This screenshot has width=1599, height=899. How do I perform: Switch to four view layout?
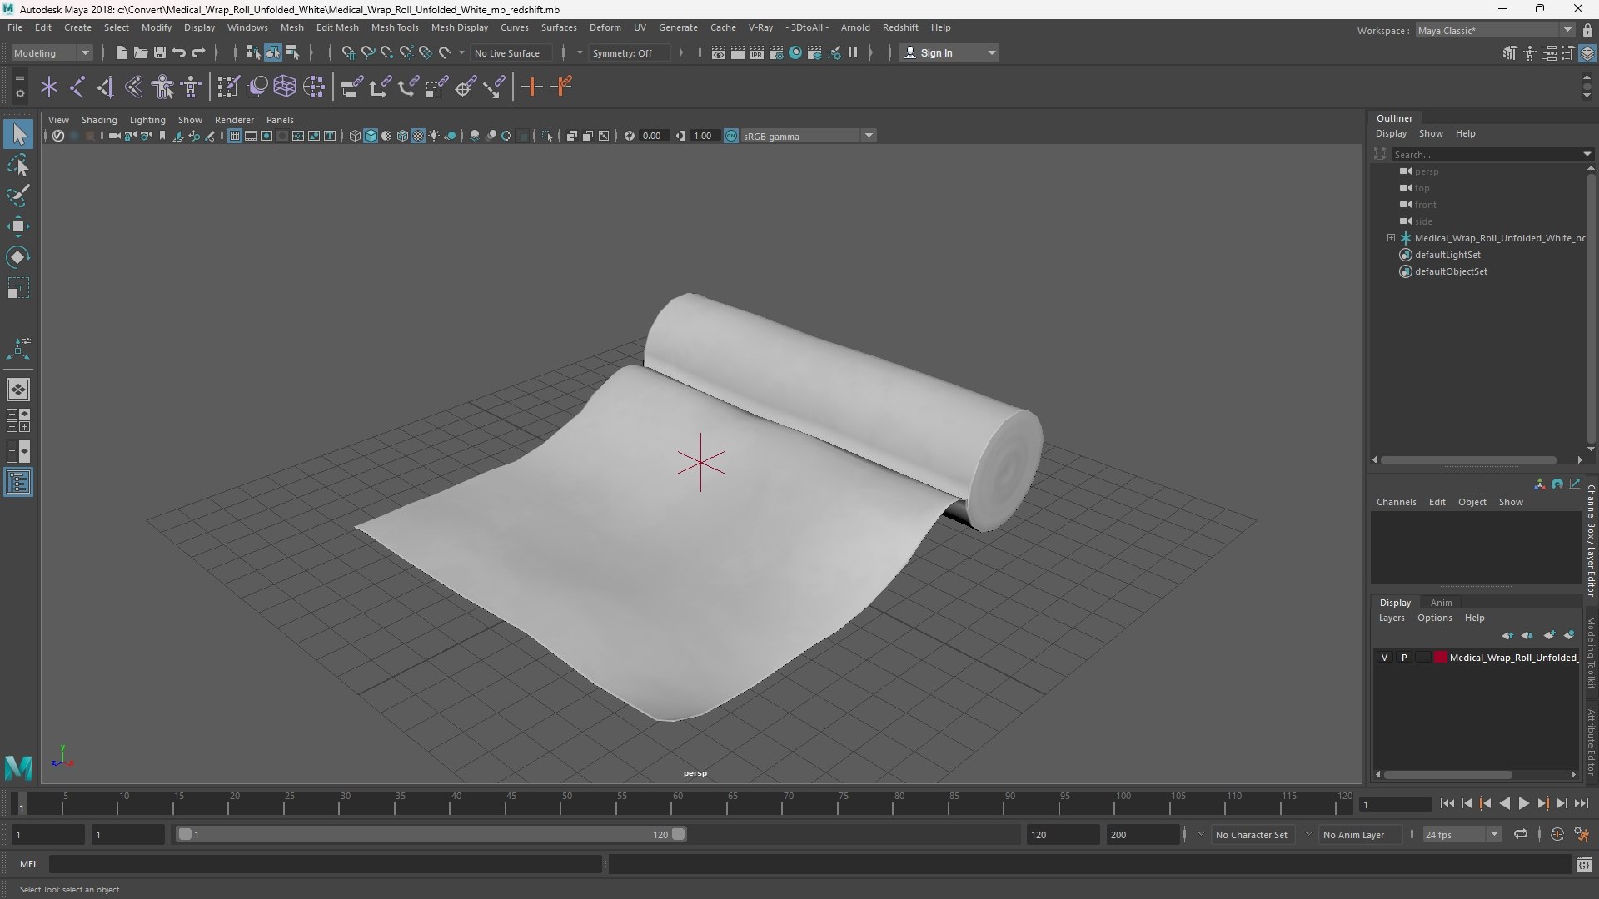pos(18,420)
